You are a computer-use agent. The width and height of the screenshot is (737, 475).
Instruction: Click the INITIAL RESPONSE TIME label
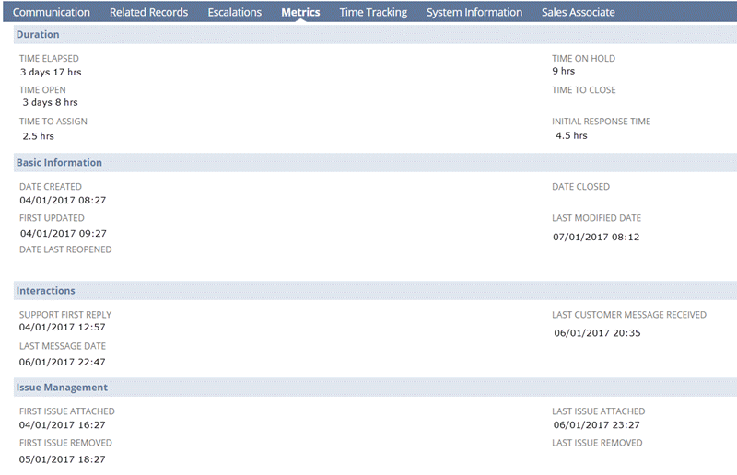[x=602, y=122]
